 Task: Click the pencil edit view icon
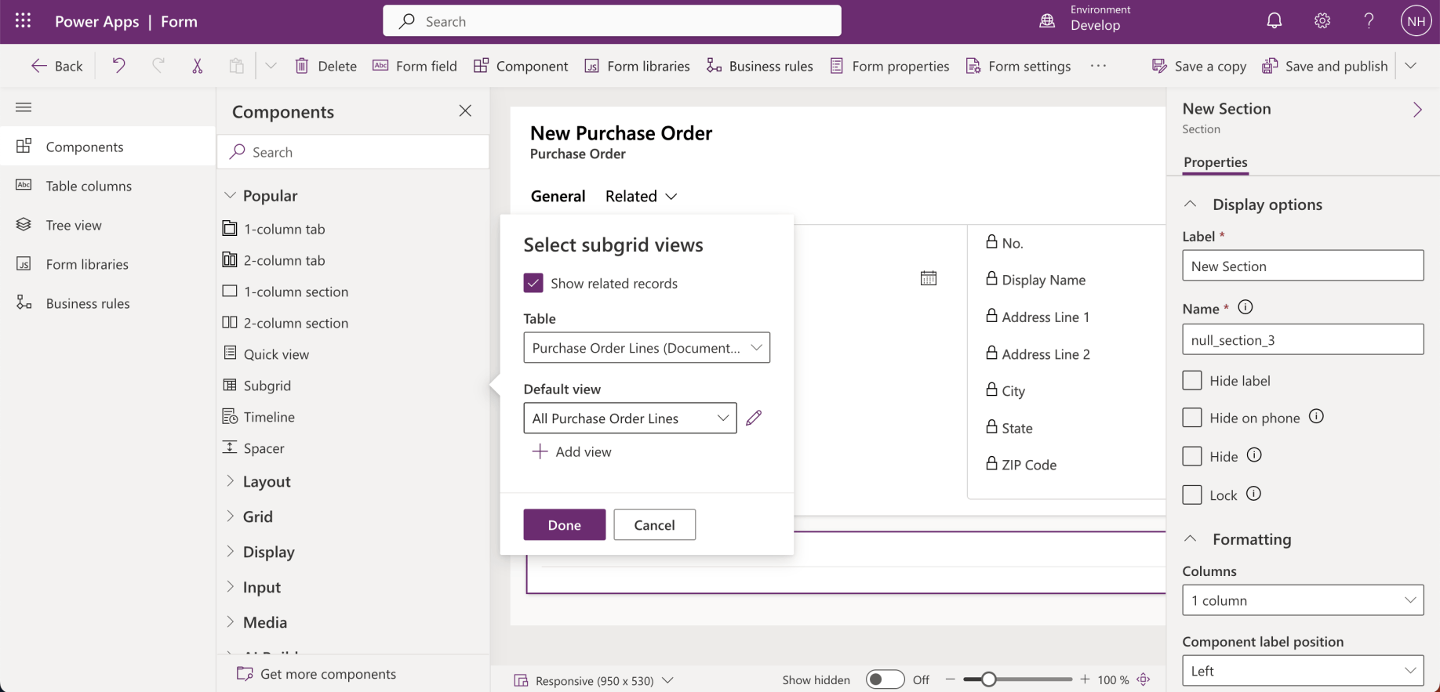[754, 418]
